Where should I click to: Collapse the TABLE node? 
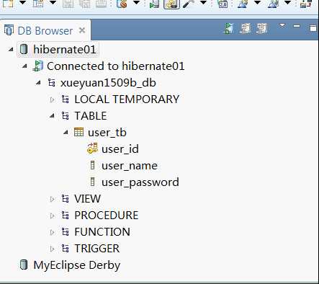click(x=52, y=116)
